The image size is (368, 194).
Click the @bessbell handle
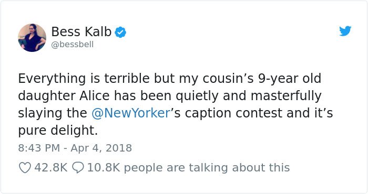click(73, 44)
